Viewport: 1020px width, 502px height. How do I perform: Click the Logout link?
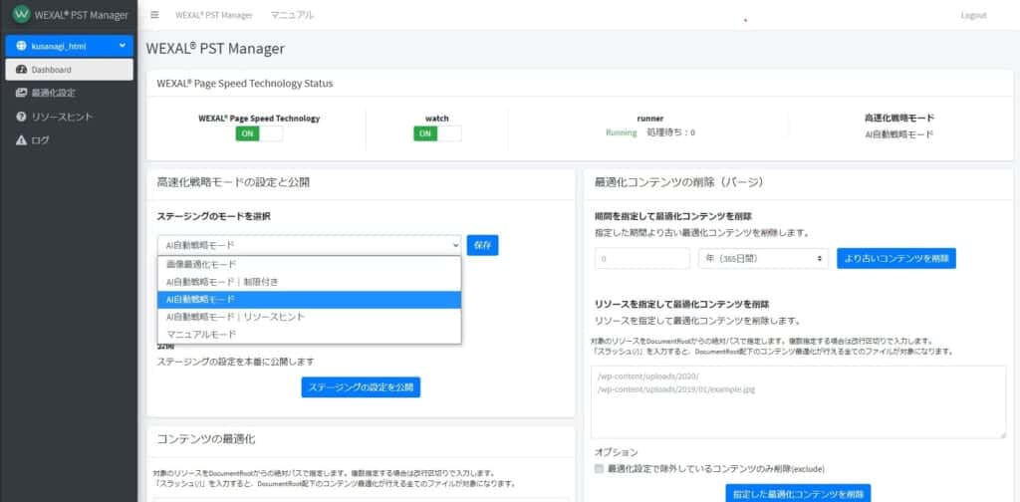point(973,15)
